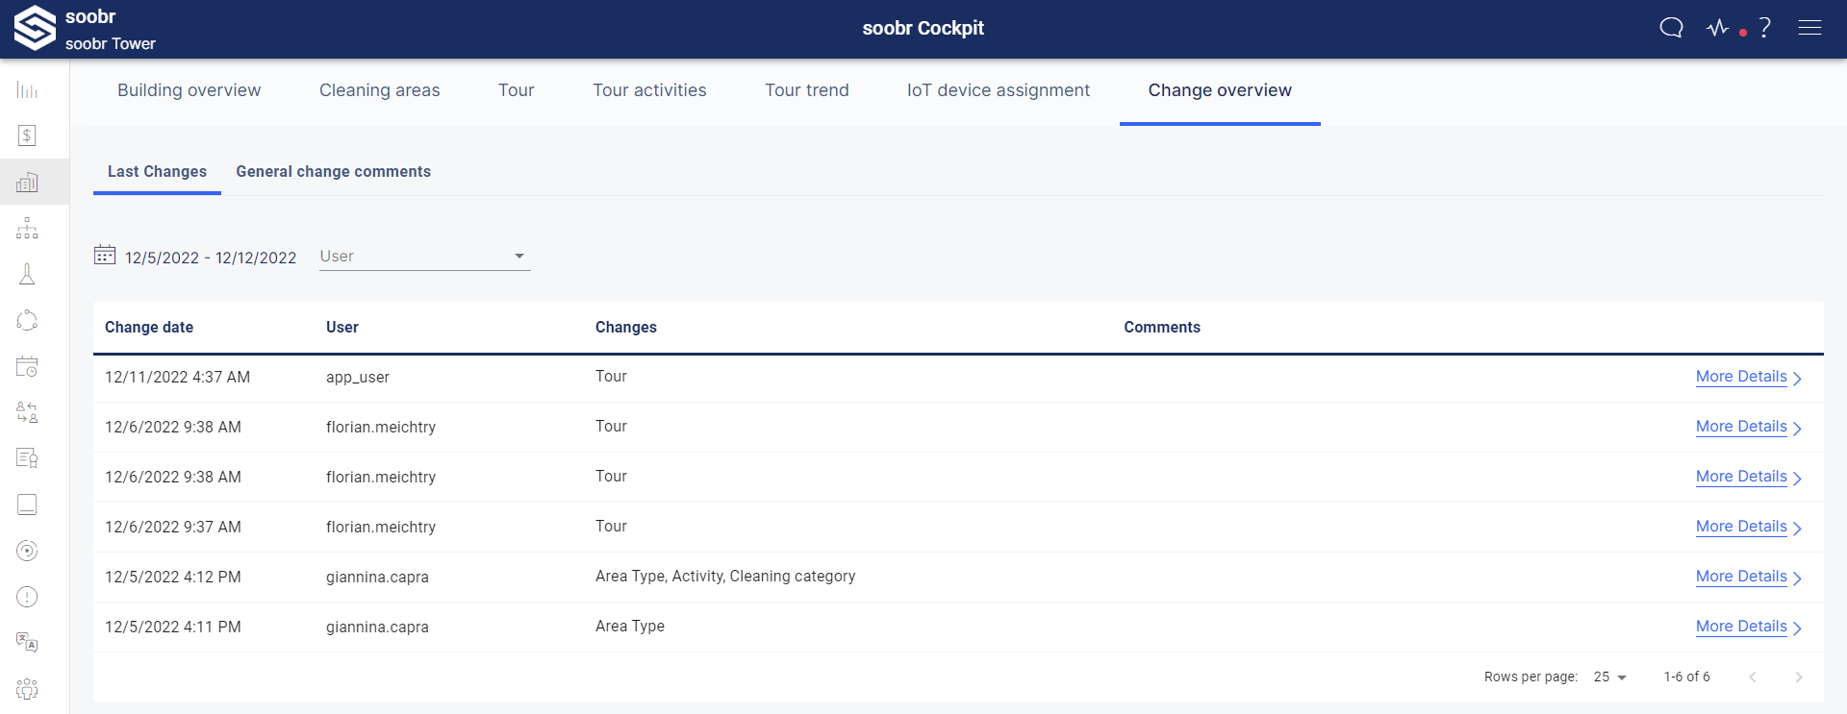
Task: Open the hamburger menu
Action: click(x=1809, y=28)
